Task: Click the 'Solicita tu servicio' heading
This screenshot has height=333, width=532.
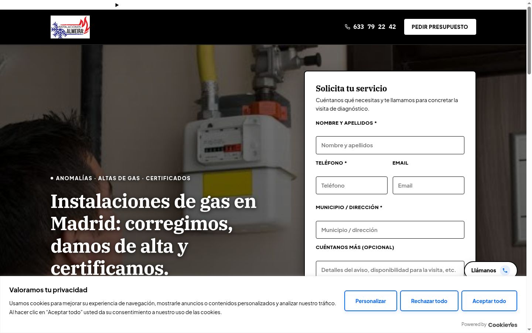Action: coord(351,88)
